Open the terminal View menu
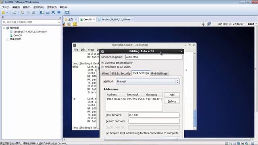Screen dimensions: 258x145 [x=91, y=50]
